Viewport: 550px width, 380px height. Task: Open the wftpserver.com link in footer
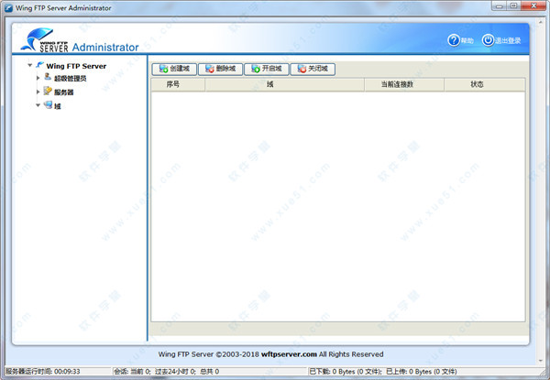pos(289,354)
